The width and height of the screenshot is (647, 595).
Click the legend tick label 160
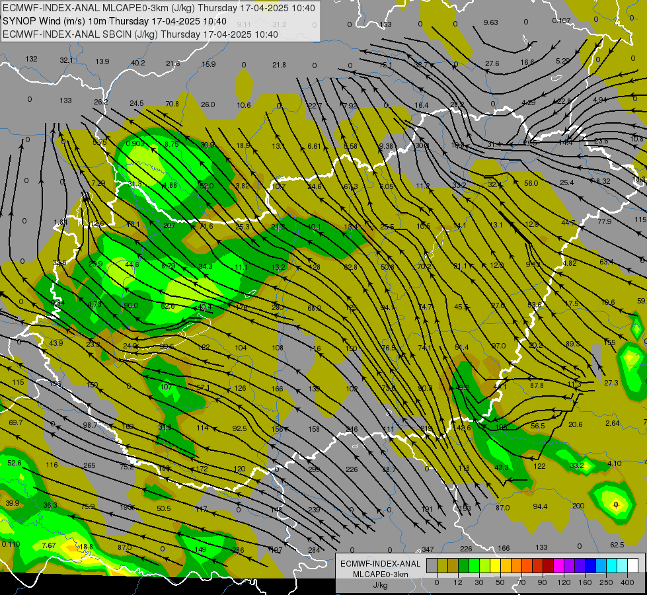(585, 582)
